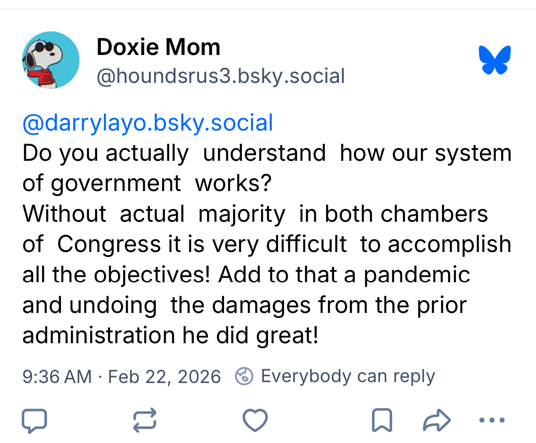This screenshot has width=536, height=443.
Task: Open the @darrylayo.bsky.social mention link
Action: click(148, 123)
